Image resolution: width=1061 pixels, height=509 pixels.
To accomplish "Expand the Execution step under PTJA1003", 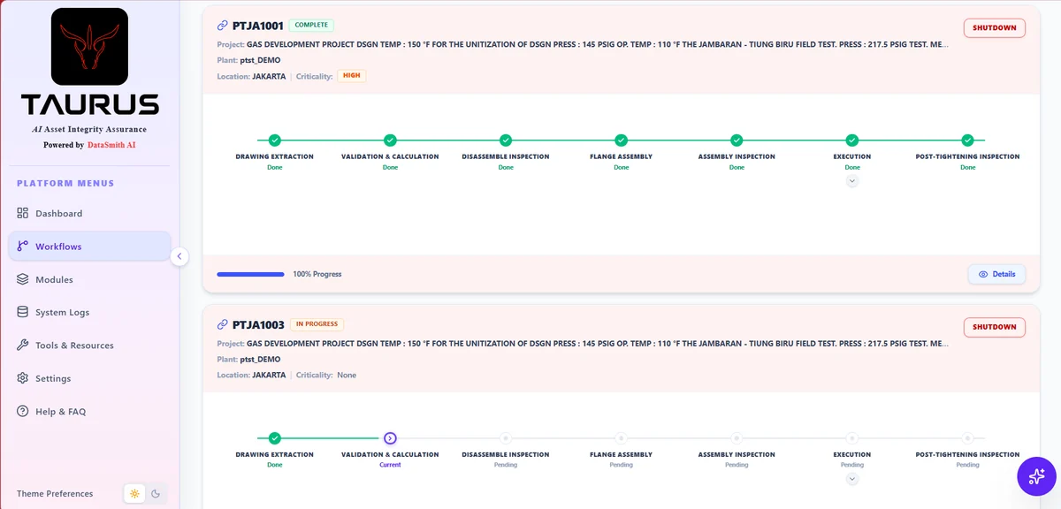I will click(x=851, y=479).
